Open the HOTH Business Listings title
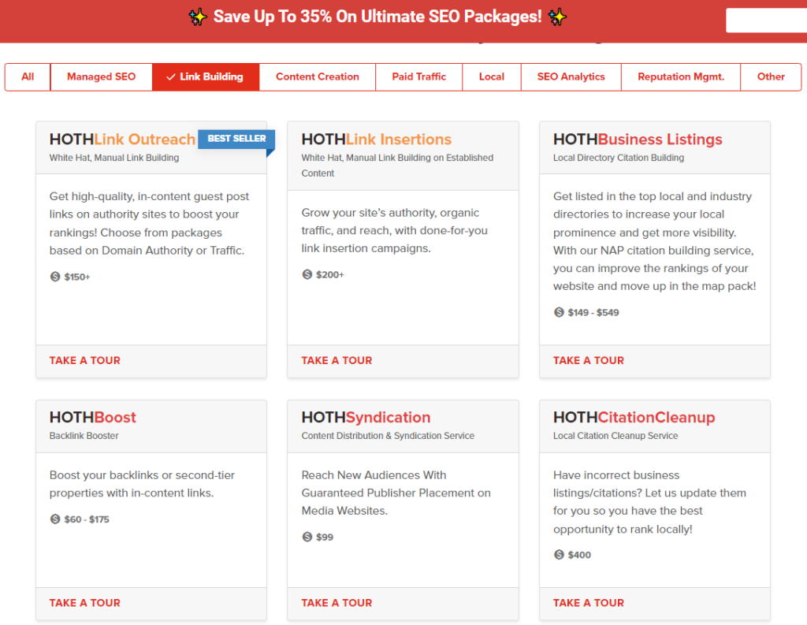Viewport: 807px width, 625px height. point(638,140)
